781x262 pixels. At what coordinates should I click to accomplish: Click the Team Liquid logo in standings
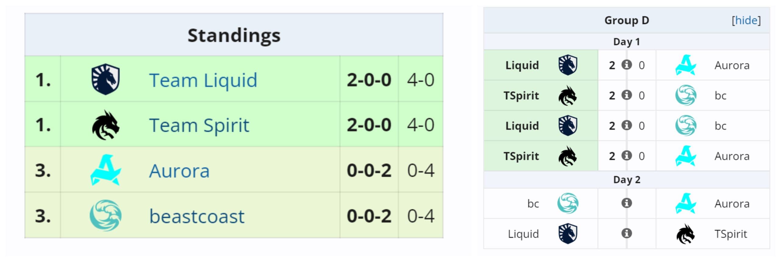point(105,79)
